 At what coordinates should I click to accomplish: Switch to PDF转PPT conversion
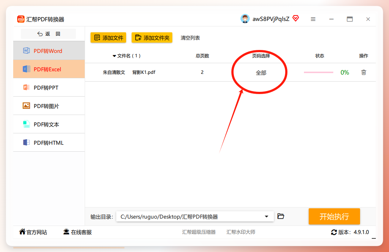49,87
